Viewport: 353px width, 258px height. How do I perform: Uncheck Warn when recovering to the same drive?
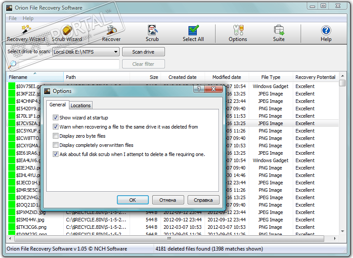(55, 127)
